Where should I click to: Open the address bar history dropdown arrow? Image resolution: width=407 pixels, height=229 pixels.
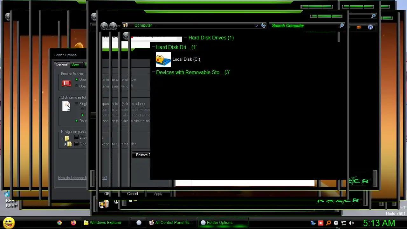click(x=256, y=26)
